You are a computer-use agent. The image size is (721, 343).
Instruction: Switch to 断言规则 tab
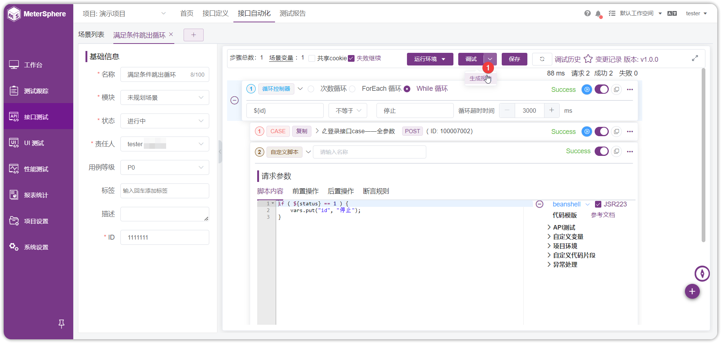pyautogui.click(x=376, y=191)
